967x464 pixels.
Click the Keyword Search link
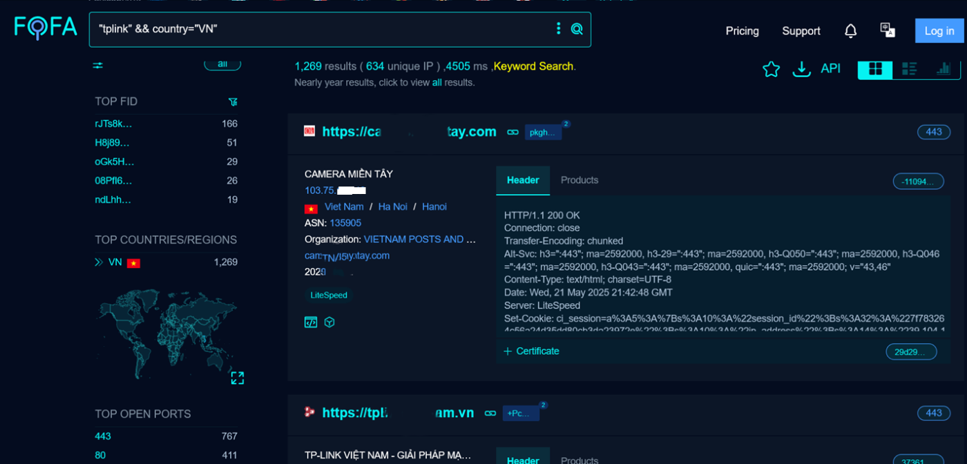pyautogui.click(x=533, y=66)
